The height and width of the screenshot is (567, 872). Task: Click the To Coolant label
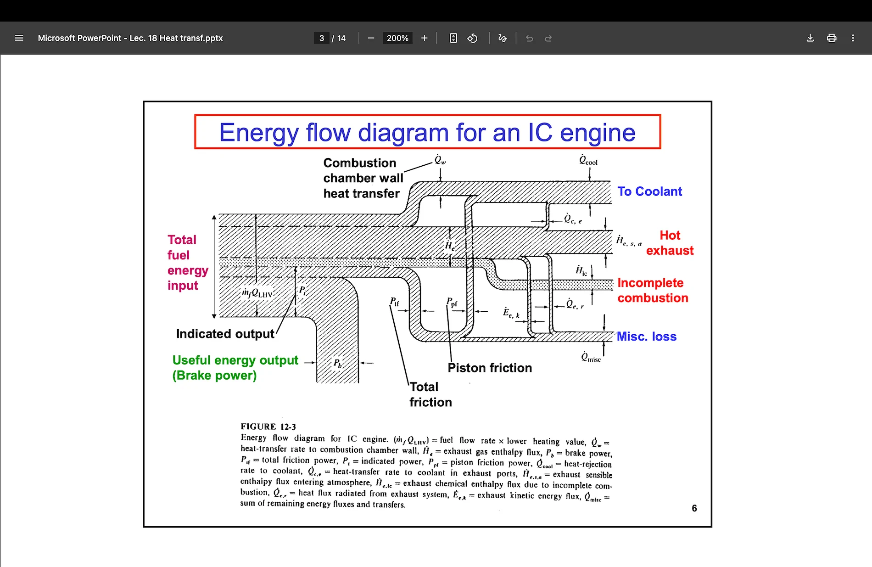pos(649,191)
